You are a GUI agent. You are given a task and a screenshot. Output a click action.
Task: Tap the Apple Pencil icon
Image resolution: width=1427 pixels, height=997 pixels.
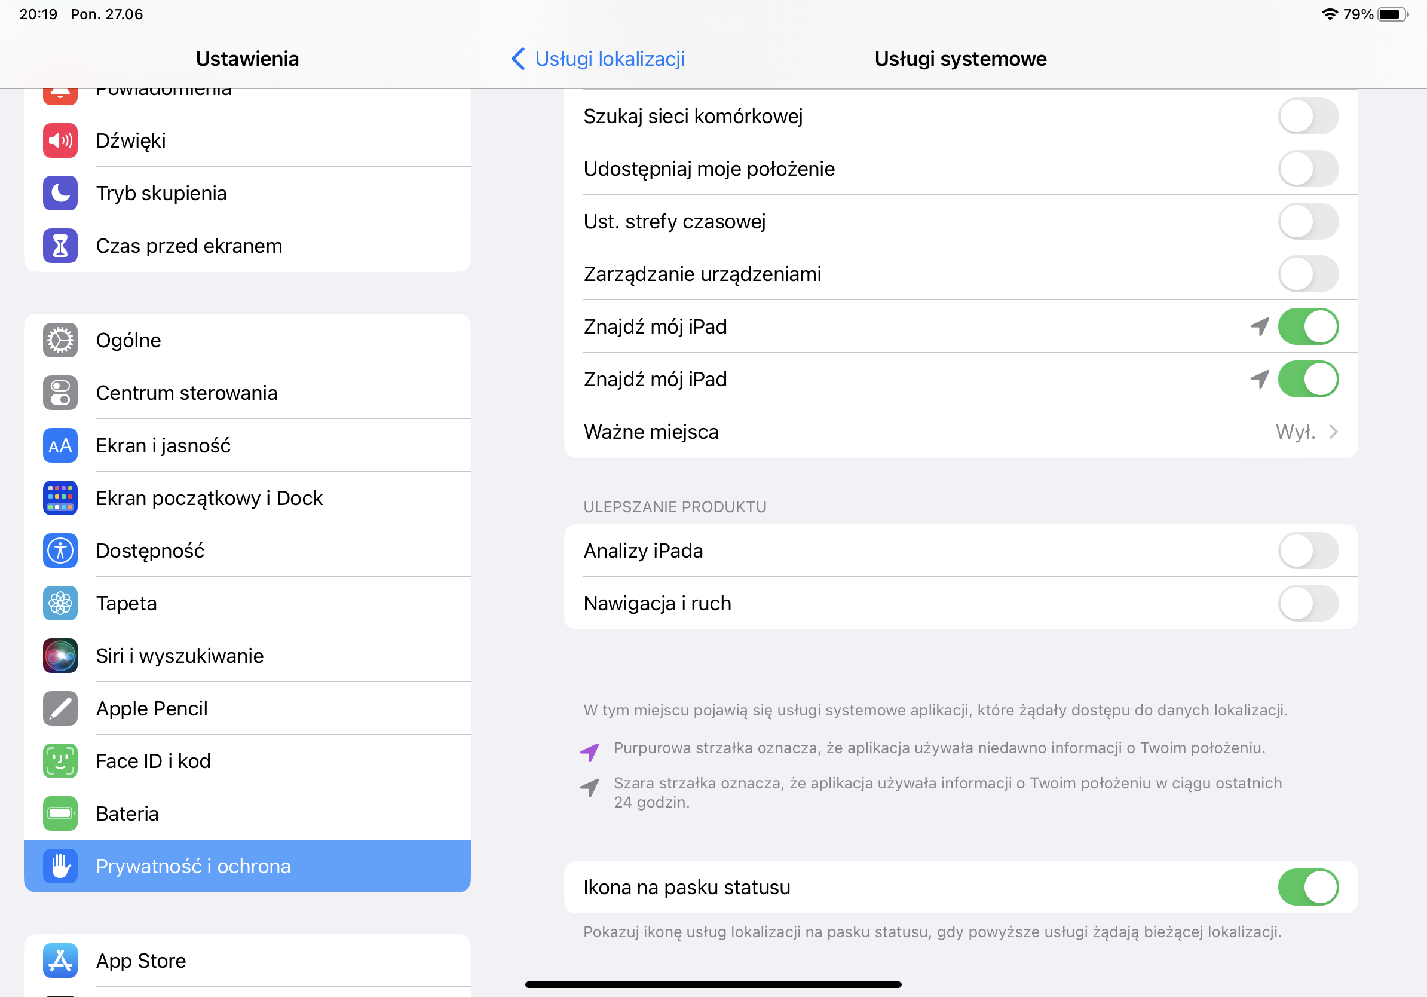click(x=60, y=708)
